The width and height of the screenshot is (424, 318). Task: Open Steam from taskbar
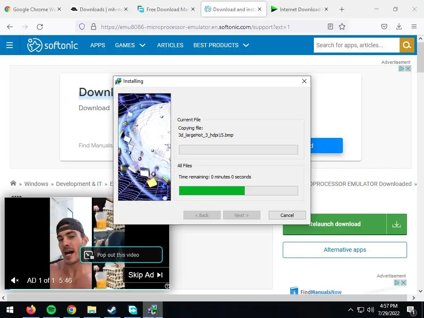112,310
